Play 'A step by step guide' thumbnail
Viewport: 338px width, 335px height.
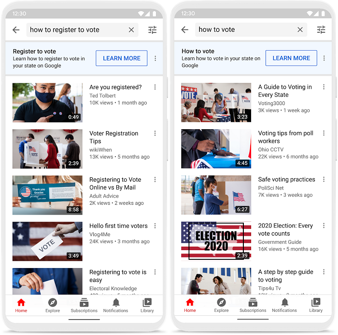[x=216, y=281]
